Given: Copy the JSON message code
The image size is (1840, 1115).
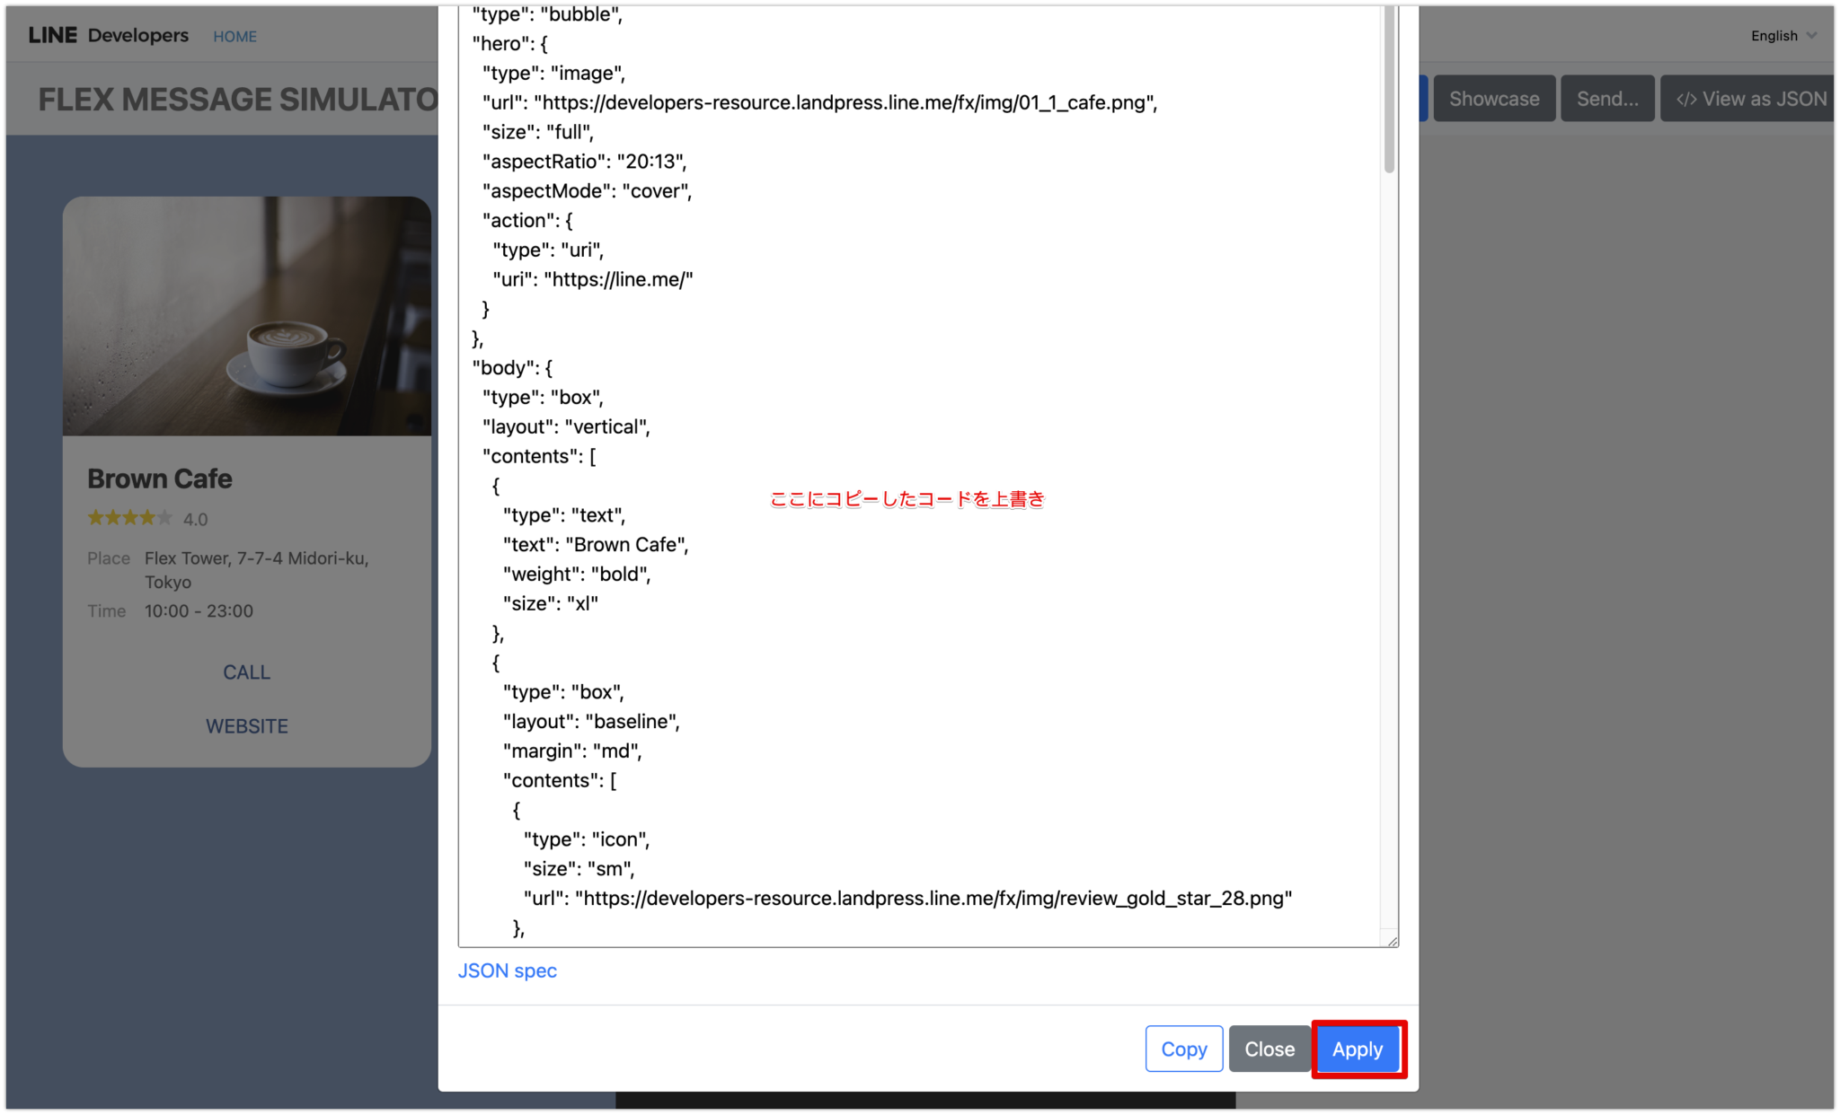Looking at the screenshot, I should (1183, 1049).
